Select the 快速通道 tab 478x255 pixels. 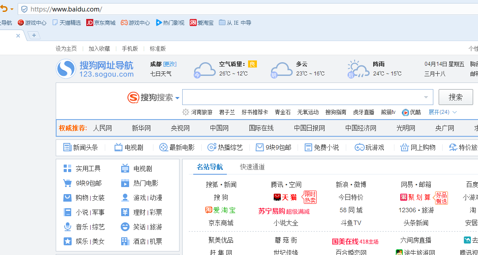coord(252,167)
